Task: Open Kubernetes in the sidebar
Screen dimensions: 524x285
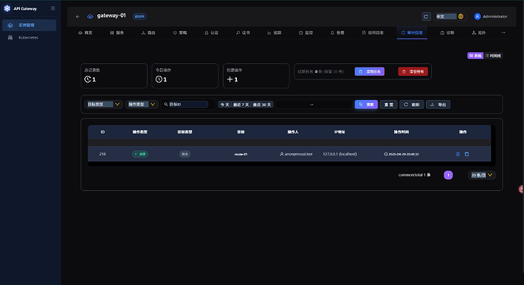Action: pyautogui.click(x=30, y=37)
